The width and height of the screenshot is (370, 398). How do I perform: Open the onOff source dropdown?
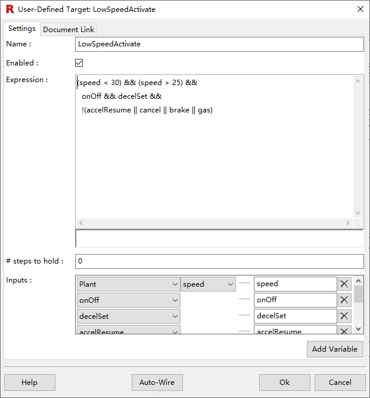[x=128, y=300]
